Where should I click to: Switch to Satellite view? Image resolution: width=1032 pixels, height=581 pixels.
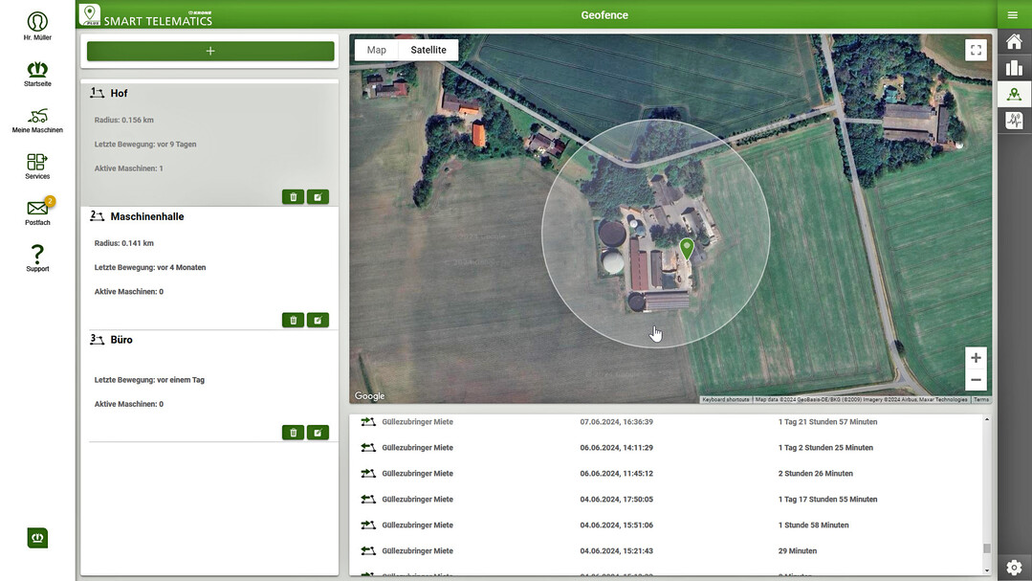click(428, 49)
